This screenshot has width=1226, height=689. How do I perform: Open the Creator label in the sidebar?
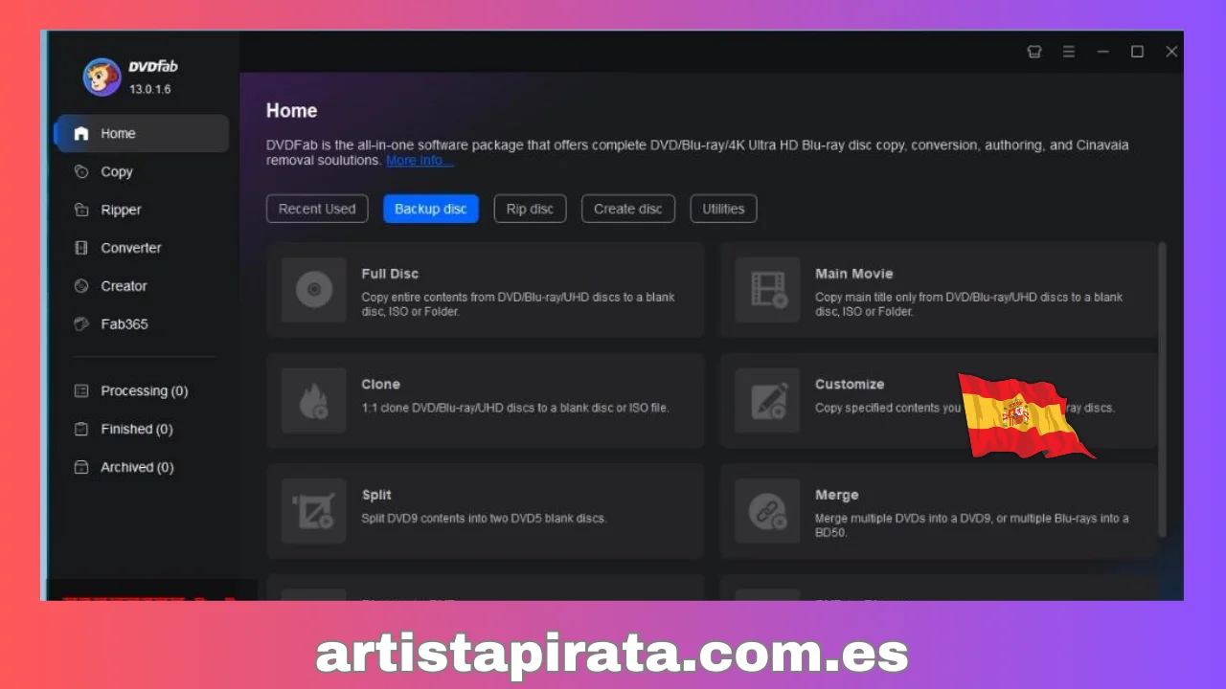click(x=124, y=286)
